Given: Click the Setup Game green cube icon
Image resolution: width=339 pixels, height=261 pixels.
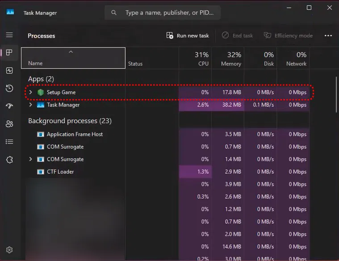Looking at the screenshot, I should coord(41,92).
